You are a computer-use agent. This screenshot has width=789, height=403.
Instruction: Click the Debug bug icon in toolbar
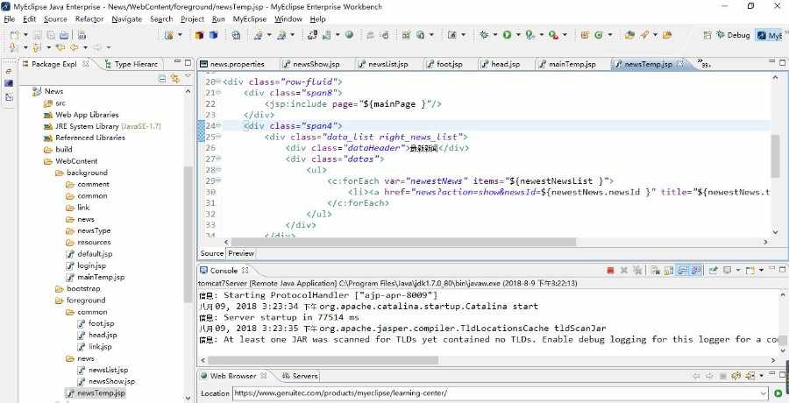click(x=484, y=35)
